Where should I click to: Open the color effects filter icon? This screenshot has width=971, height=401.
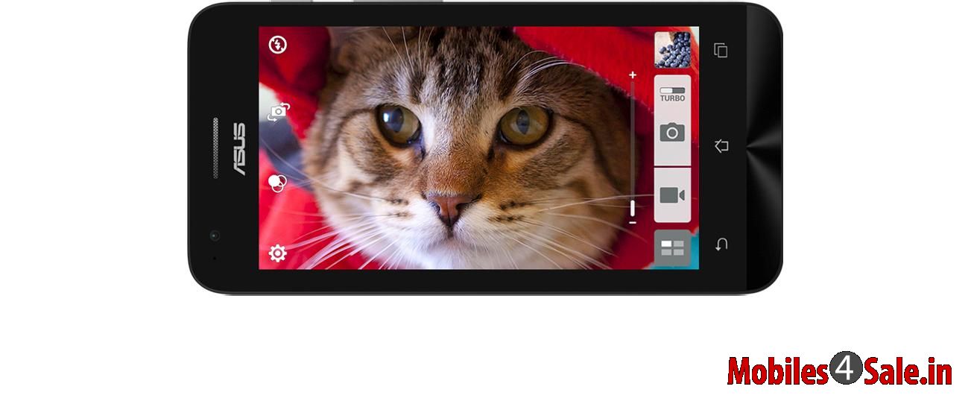coord(277,183)
